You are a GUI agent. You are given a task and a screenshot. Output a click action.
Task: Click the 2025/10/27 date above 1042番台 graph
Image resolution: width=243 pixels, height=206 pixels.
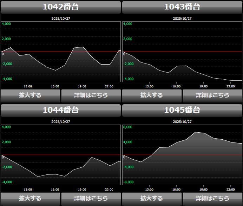pos(61,18)
